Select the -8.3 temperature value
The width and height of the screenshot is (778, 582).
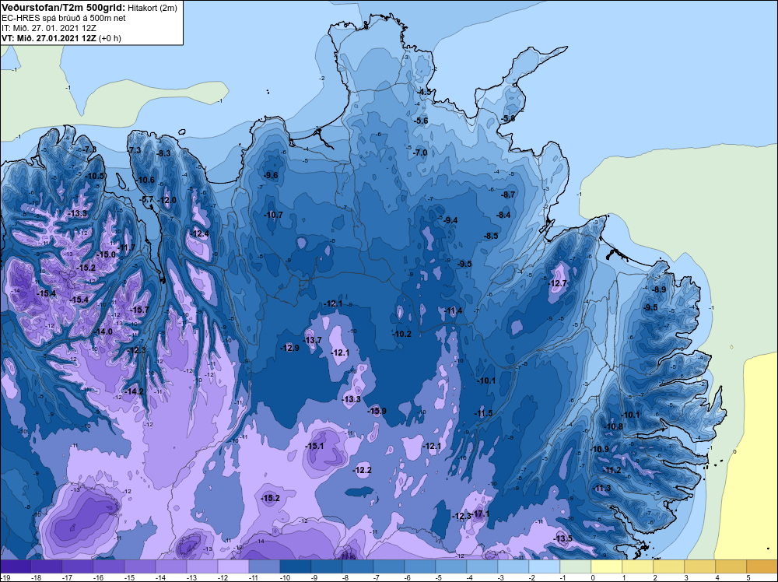163,153
